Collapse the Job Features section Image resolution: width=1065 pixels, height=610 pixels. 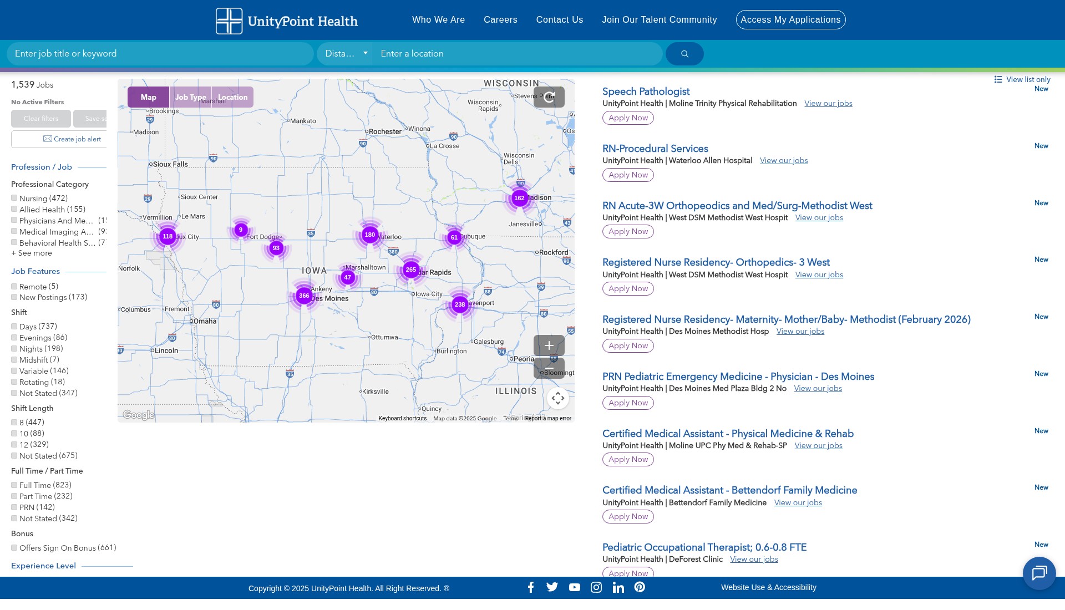click(35, 271)
